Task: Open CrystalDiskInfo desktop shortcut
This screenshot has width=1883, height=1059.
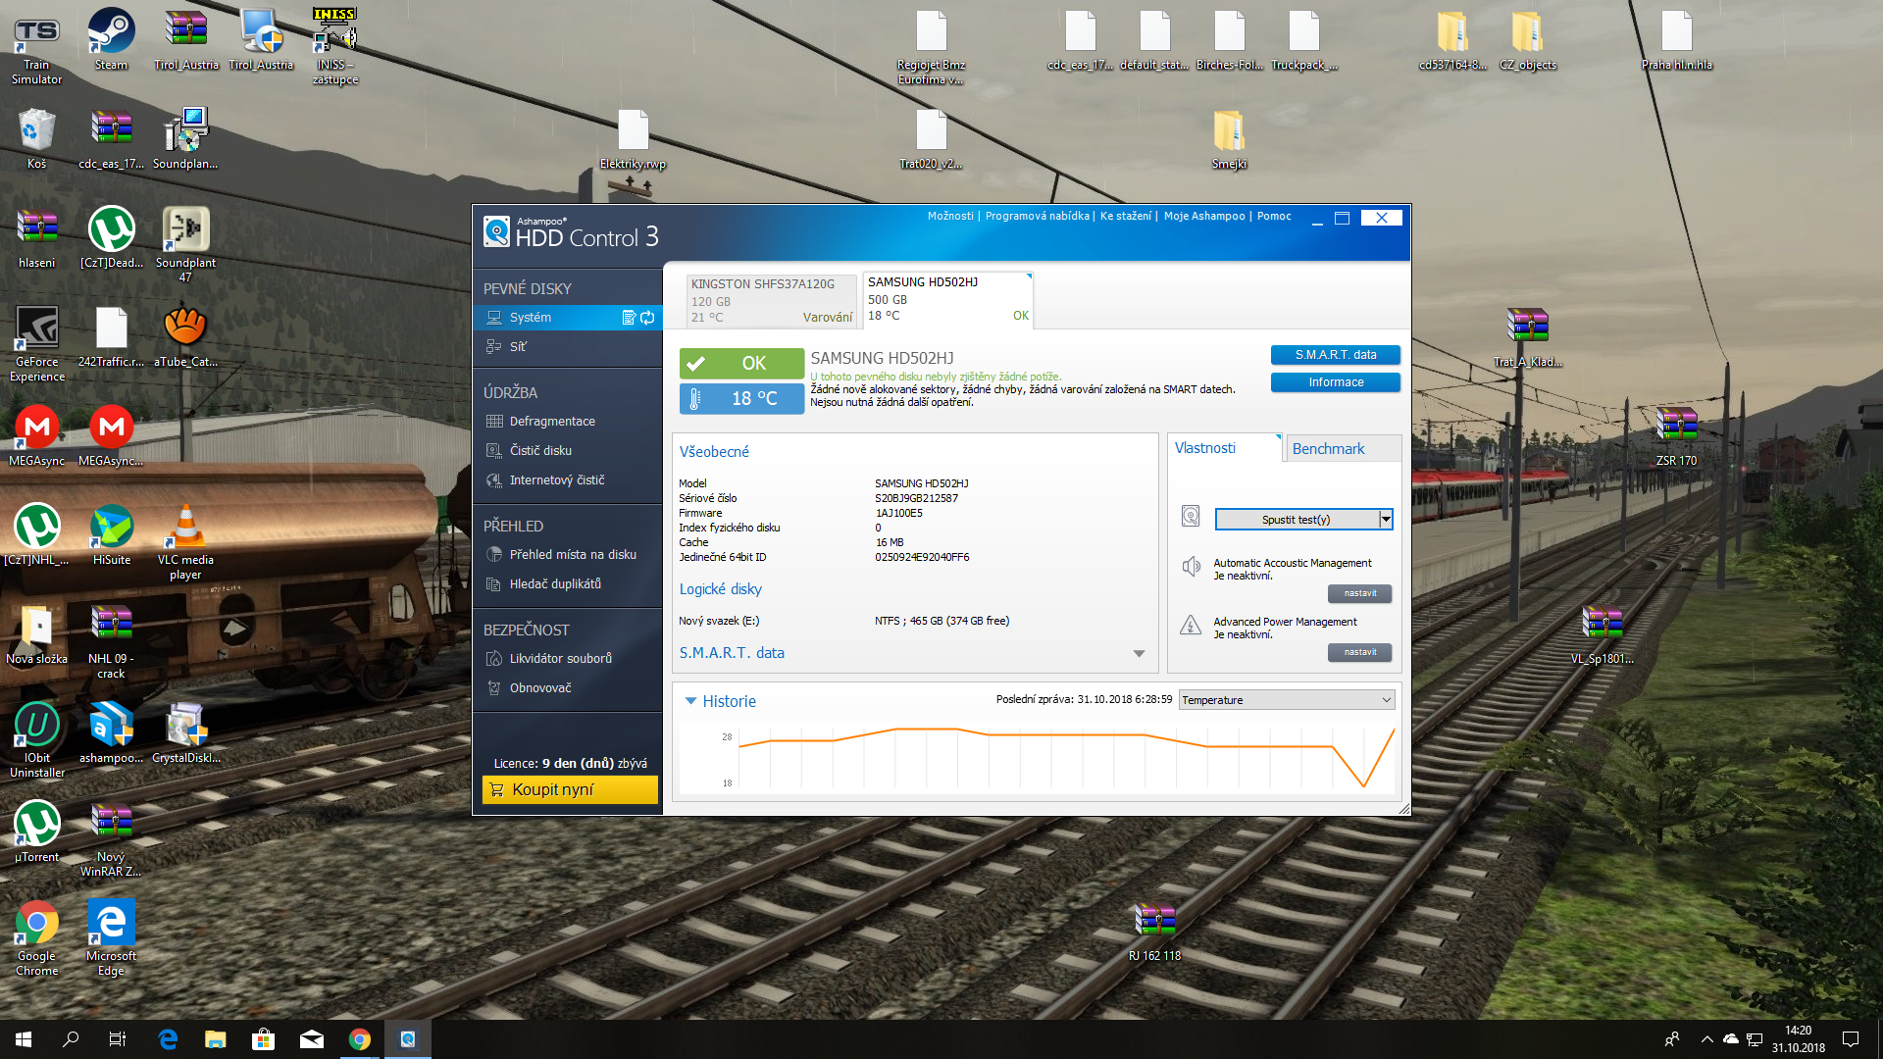Action: (x=185, y=732)
